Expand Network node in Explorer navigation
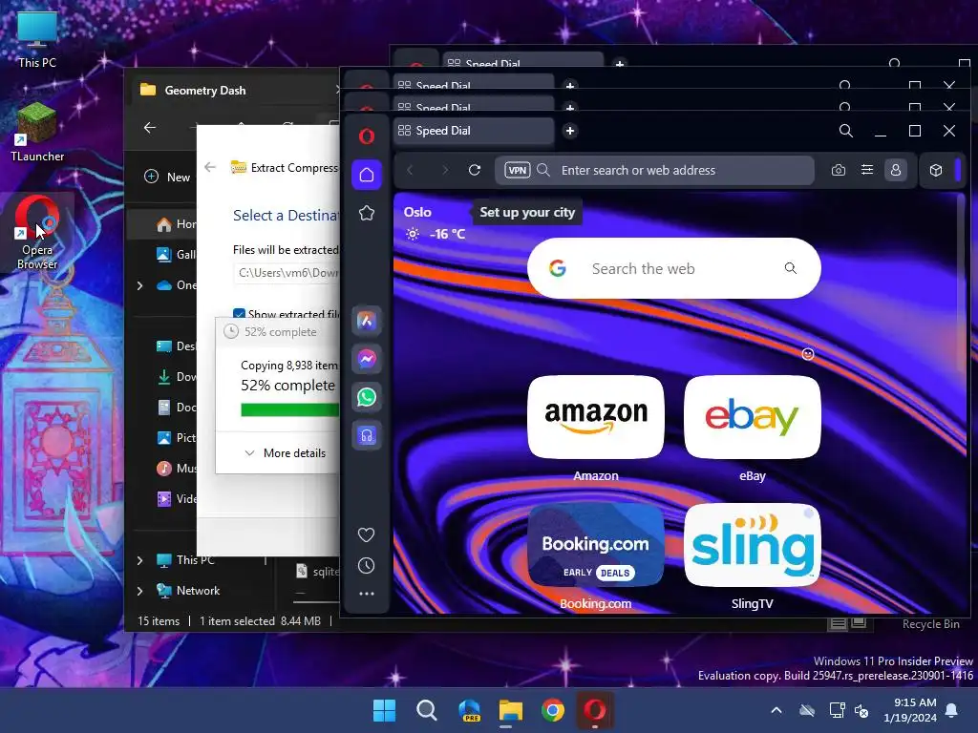978x733 pixels. coord(139,591)
